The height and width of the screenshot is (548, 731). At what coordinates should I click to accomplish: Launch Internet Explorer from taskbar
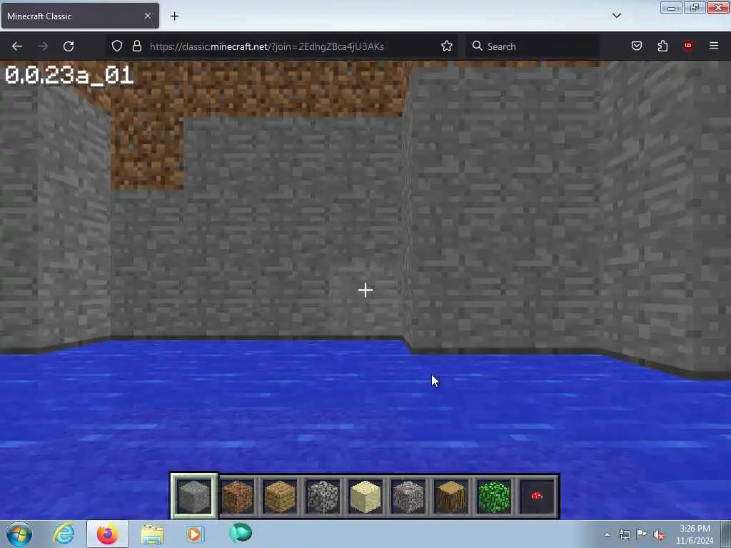coord(64,534)
